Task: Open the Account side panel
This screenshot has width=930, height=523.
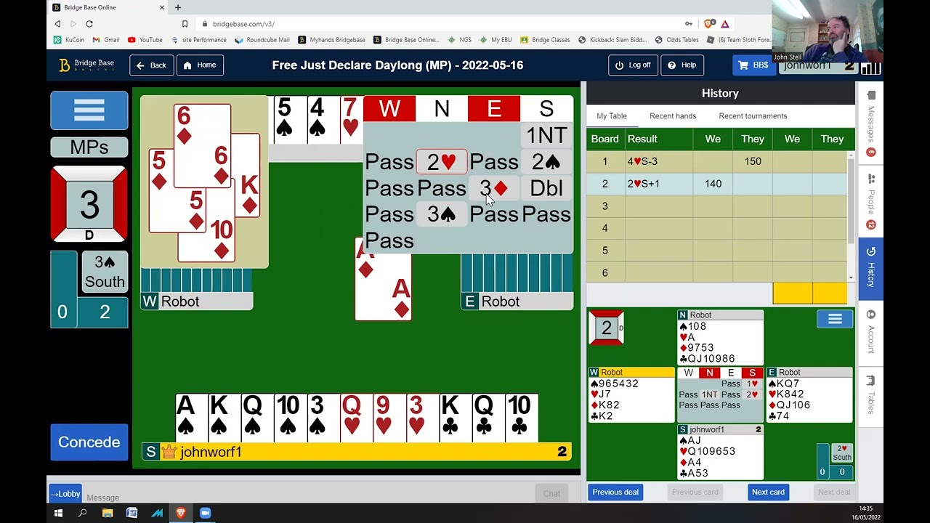Action: tap(870, 333)
